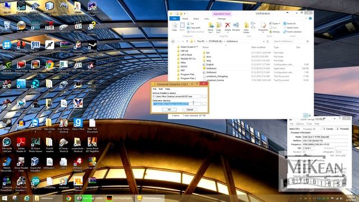Image resolution: width=359 pixels, height=202 pixels.
Task: Click the Cut icon in the Explorer ribbon
Action: coord(188,24)
